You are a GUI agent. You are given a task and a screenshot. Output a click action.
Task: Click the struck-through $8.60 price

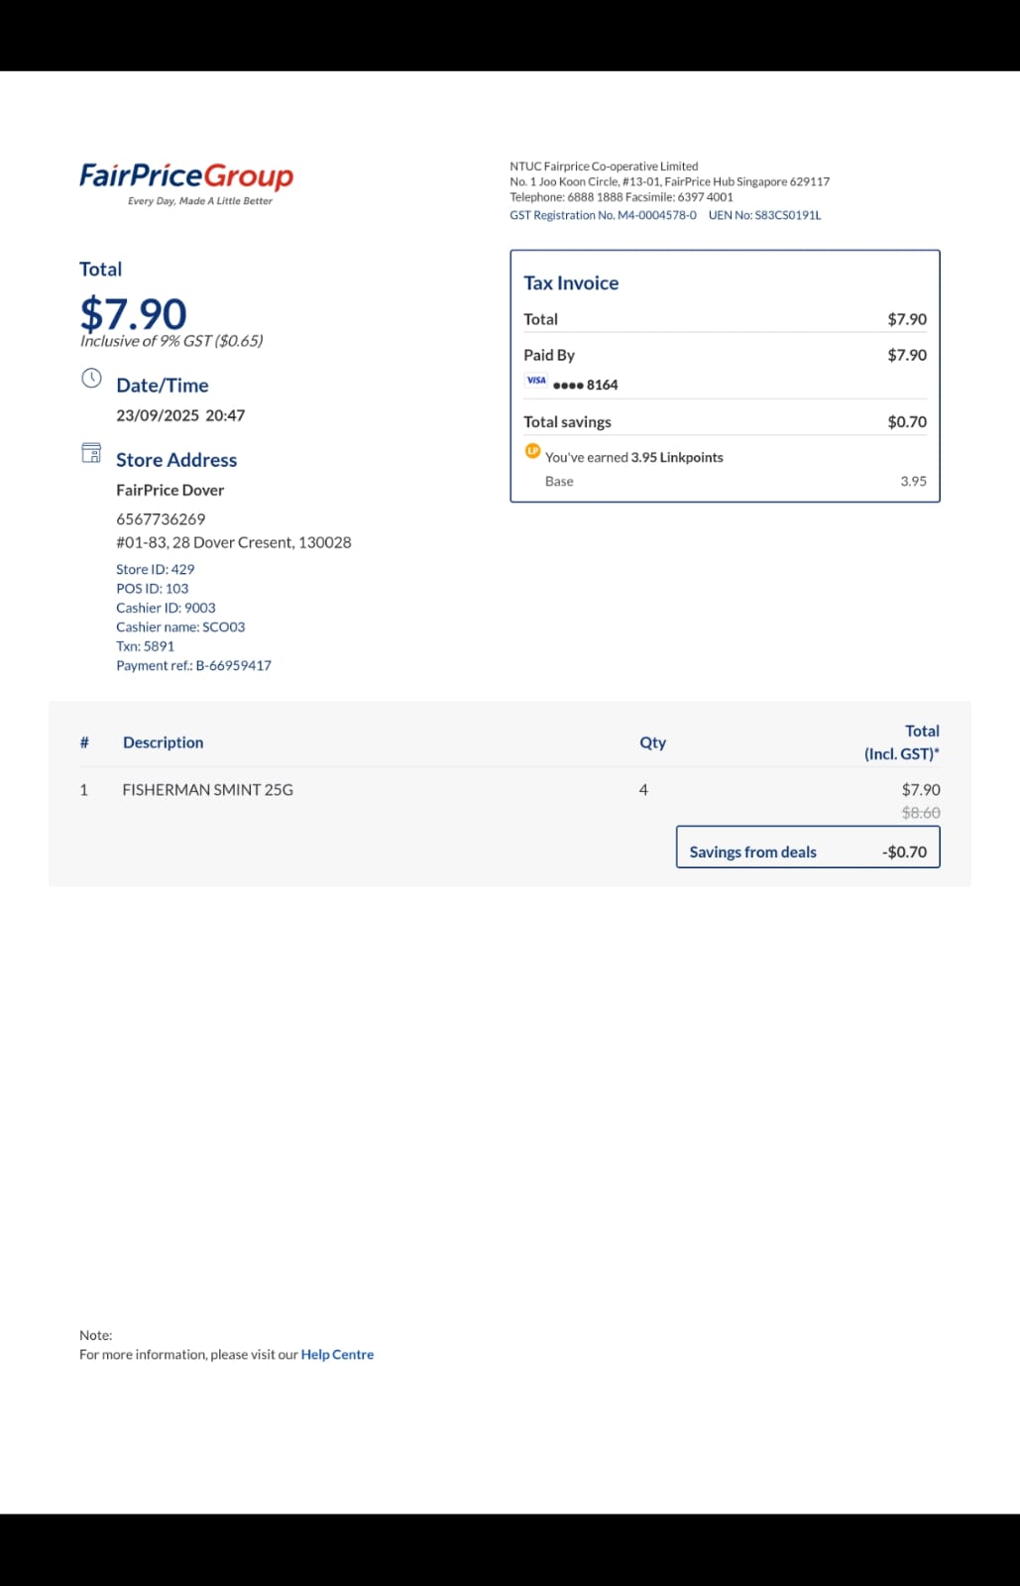[921, 813]
